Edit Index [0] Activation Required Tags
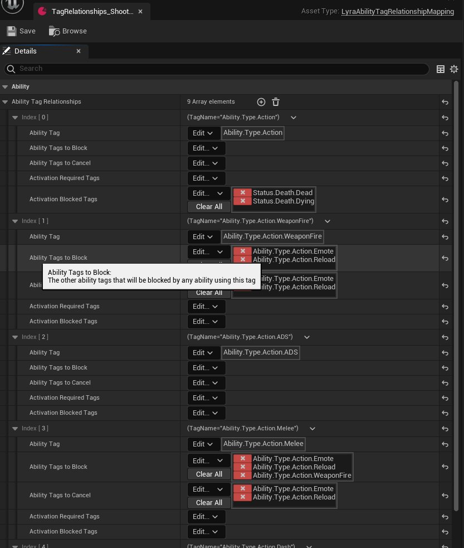 point(206,178)
